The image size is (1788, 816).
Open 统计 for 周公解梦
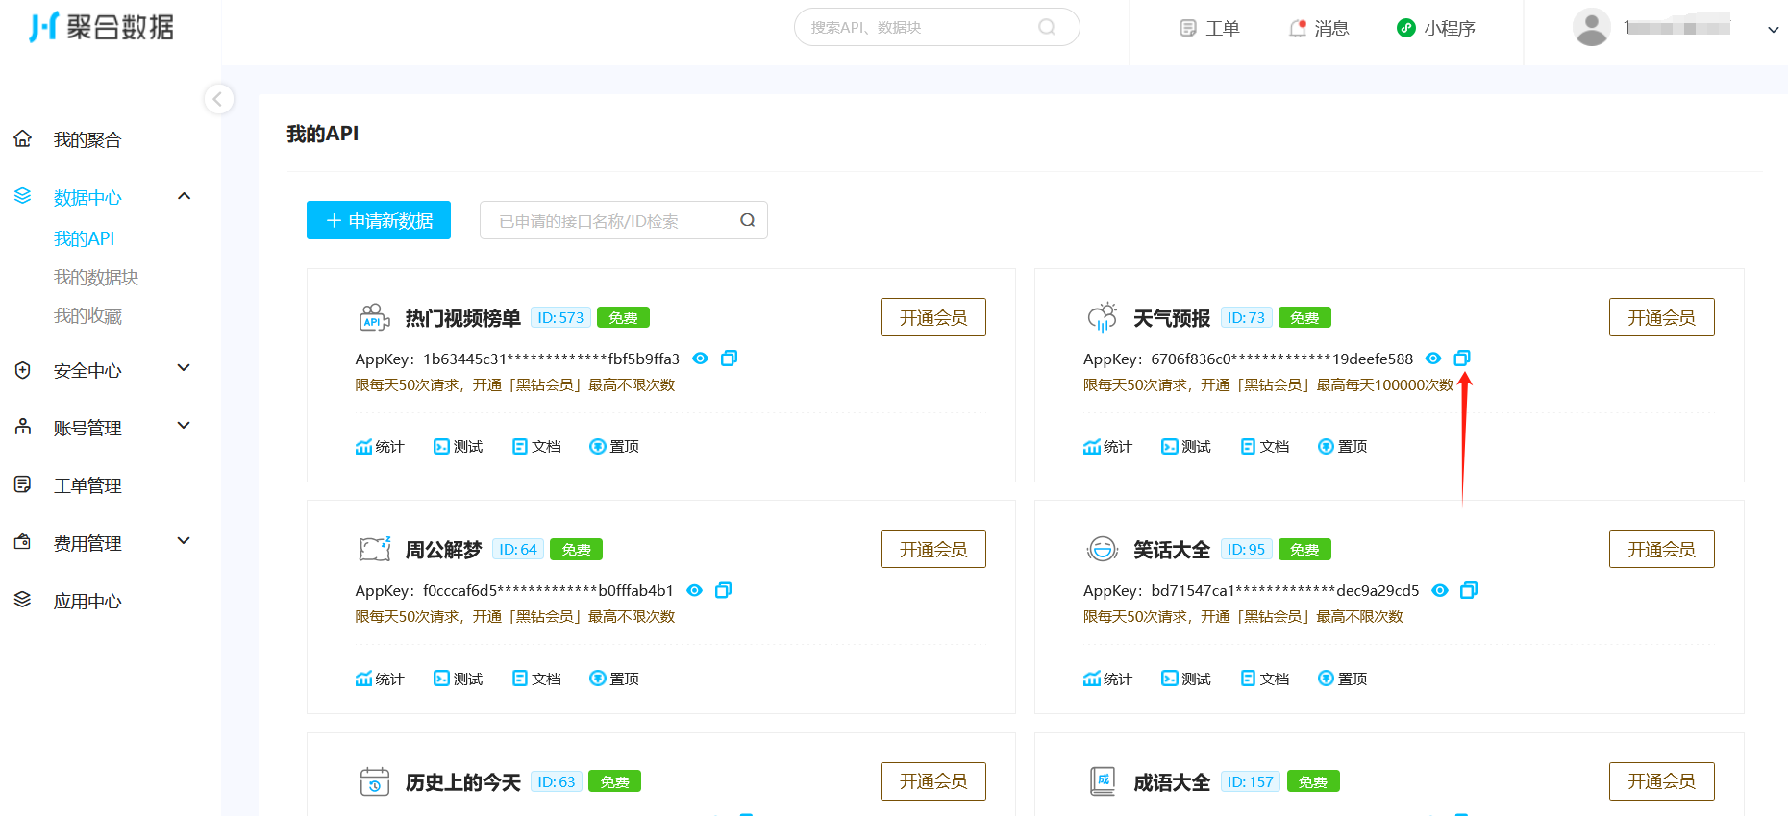click(x=380, y=679)
